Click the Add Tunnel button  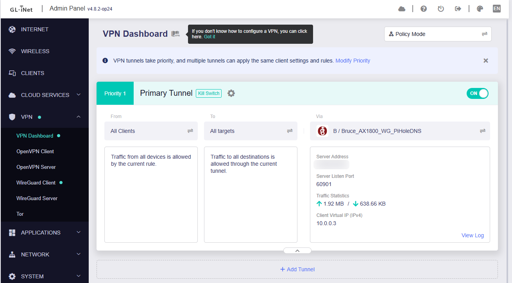pyautogui.click(x=297, y=269)
